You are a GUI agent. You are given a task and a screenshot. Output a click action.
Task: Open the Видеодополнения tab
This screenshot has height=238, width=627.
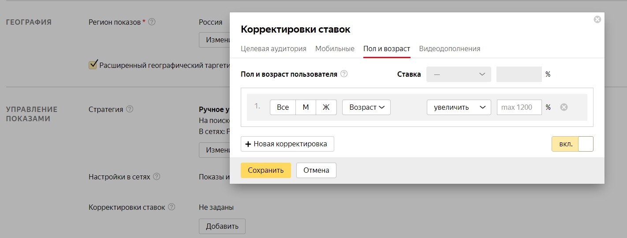(x=449, y=49)
